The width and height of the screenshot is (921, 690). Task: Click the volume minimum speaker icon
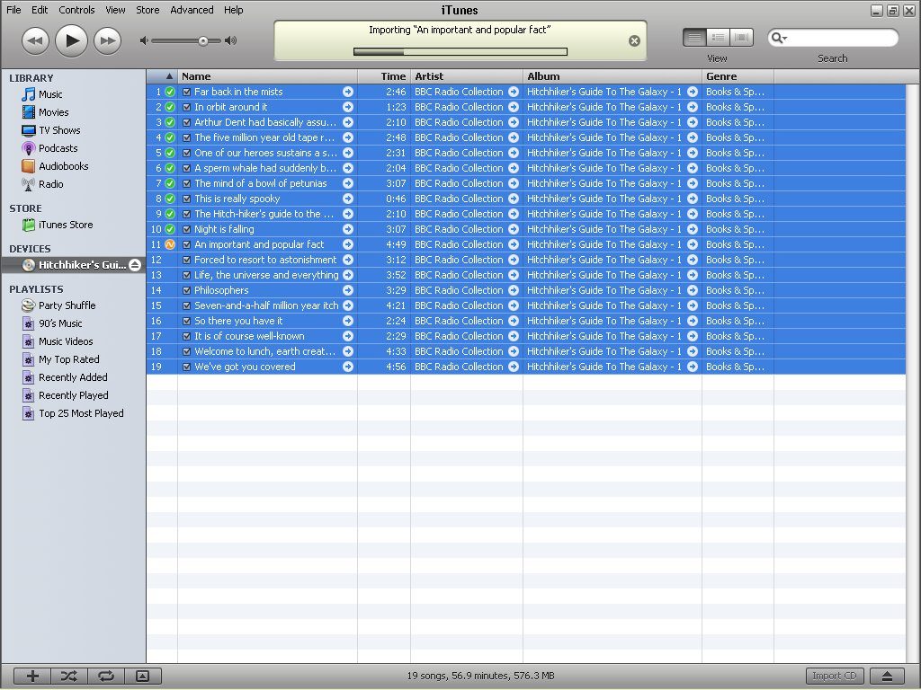(144, 40)
